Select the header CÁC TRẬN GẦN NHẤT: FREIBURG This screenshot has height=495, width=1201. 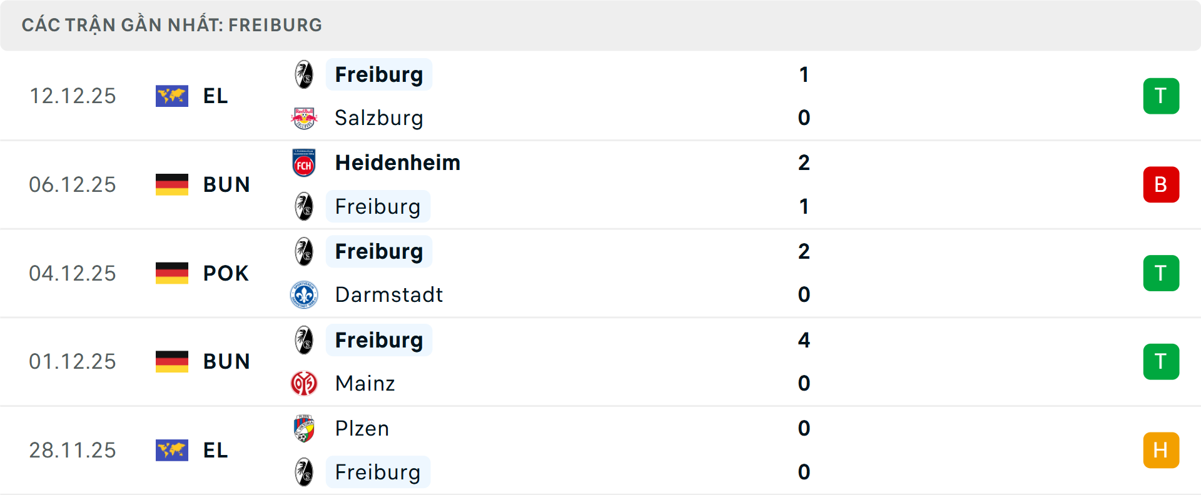172,24
